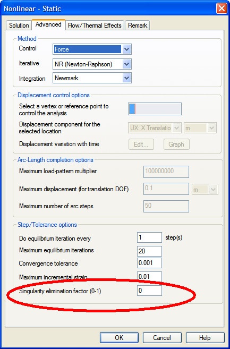Switch to the Solution tab
The image size is (230, 349).
tap(19, 25)
